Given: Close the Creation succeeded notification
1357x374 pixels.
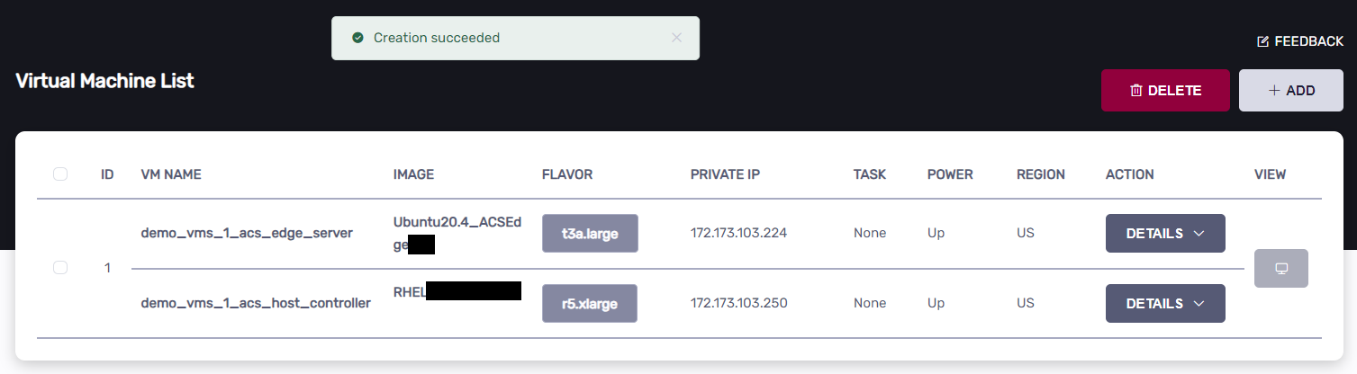Looking at the screenshot, I should pos(677,38).
